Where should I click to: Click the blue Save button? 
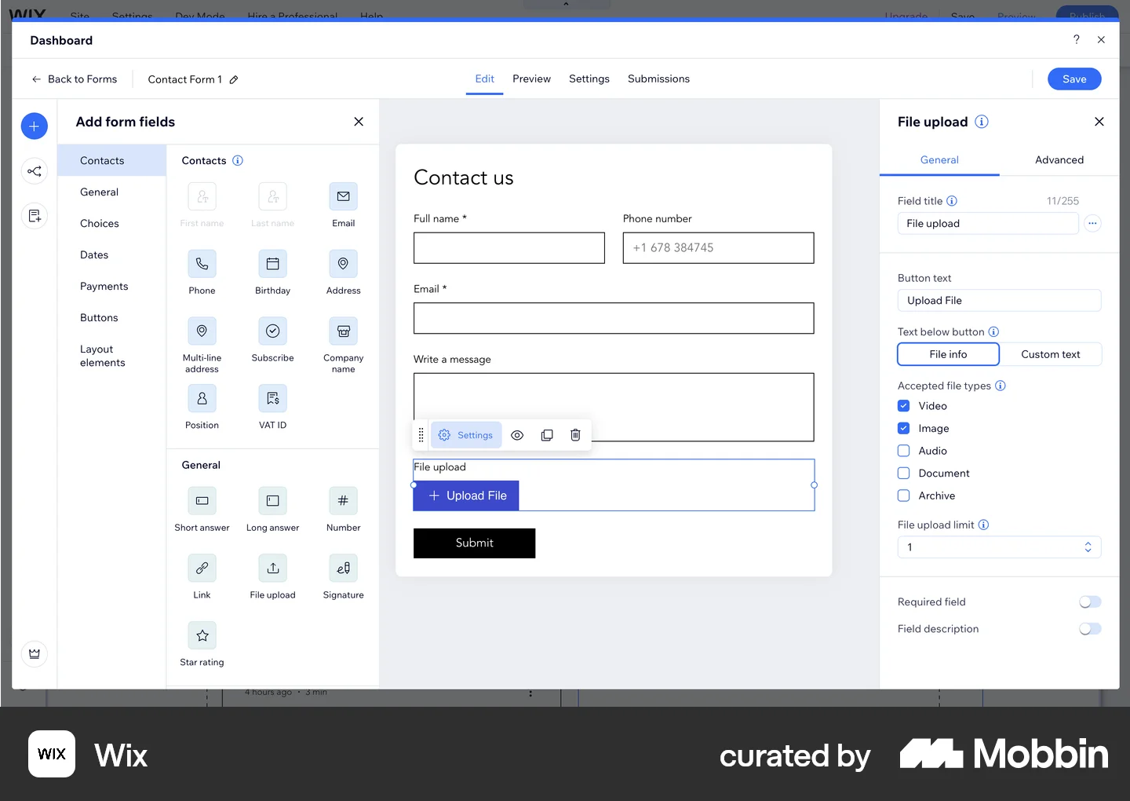click(x=1074, y=79)
